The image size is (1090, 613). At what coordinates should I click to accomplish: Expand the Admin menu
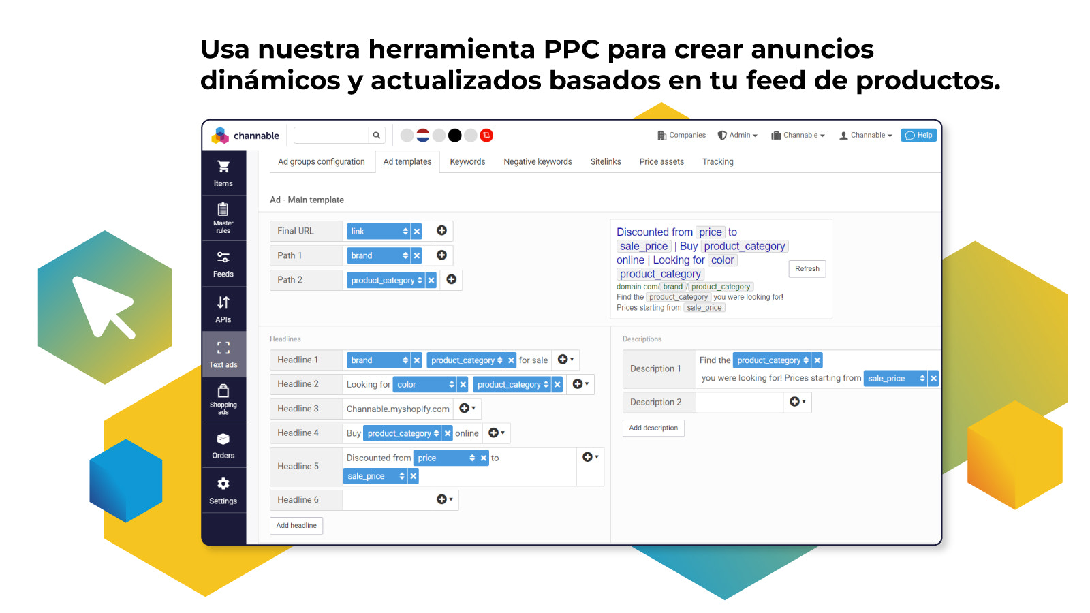(738, 136)
